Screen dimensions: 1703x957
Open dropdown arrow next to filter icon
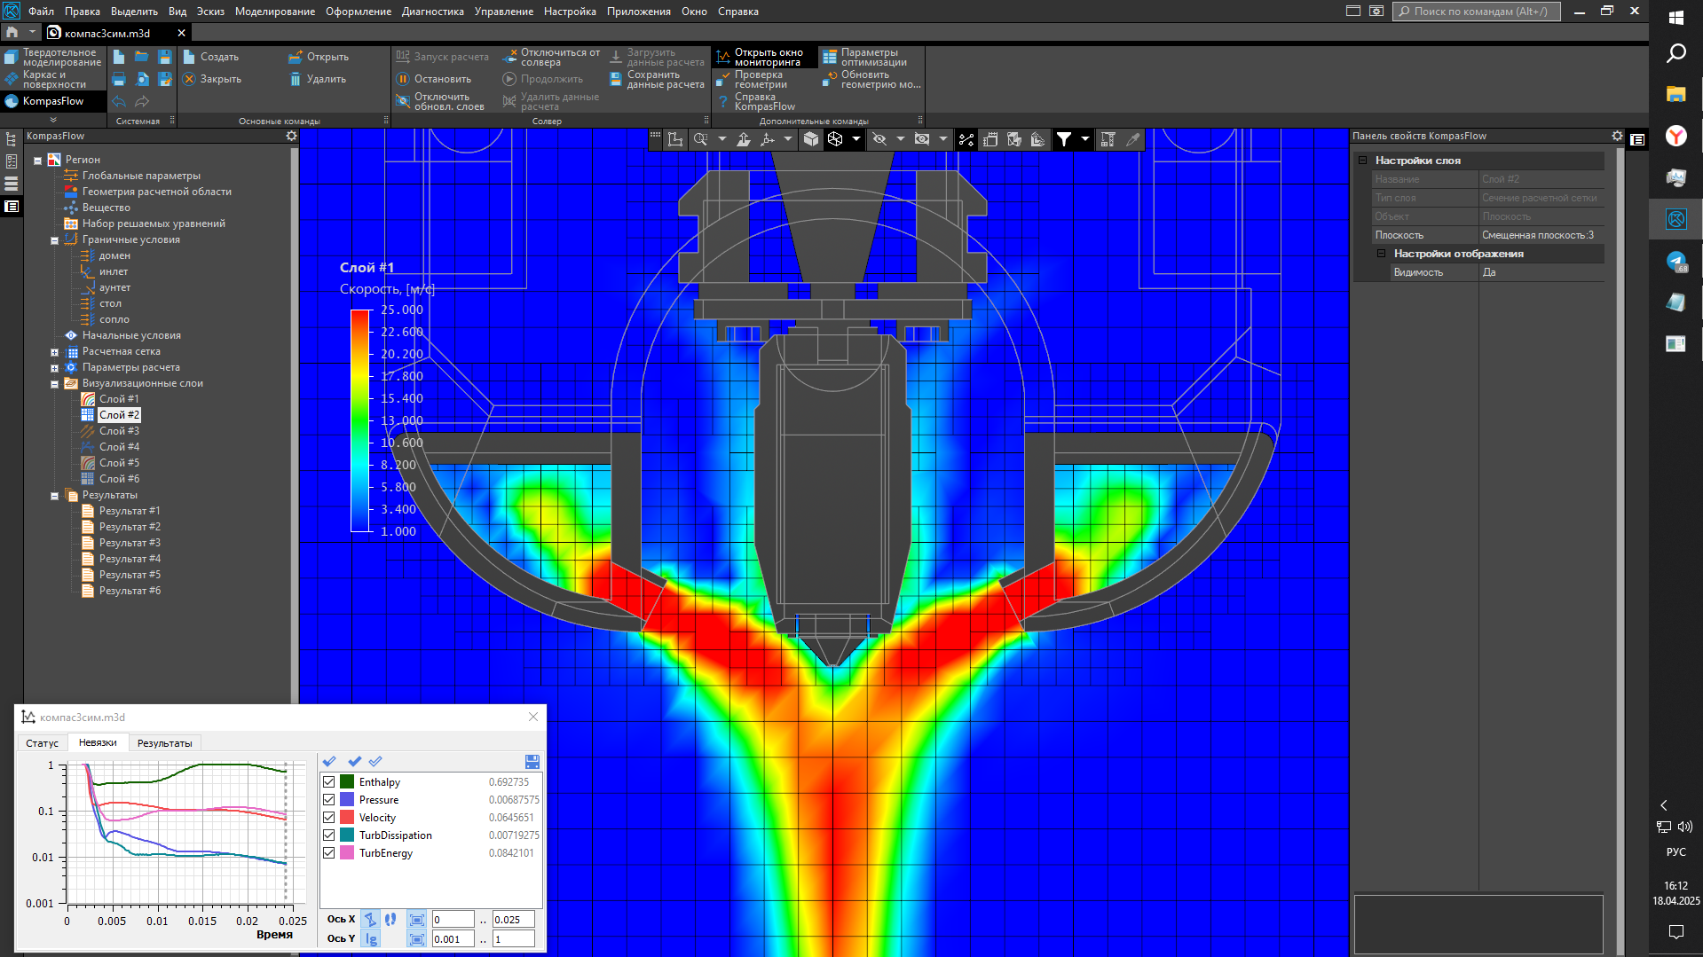coord(1084,139)
